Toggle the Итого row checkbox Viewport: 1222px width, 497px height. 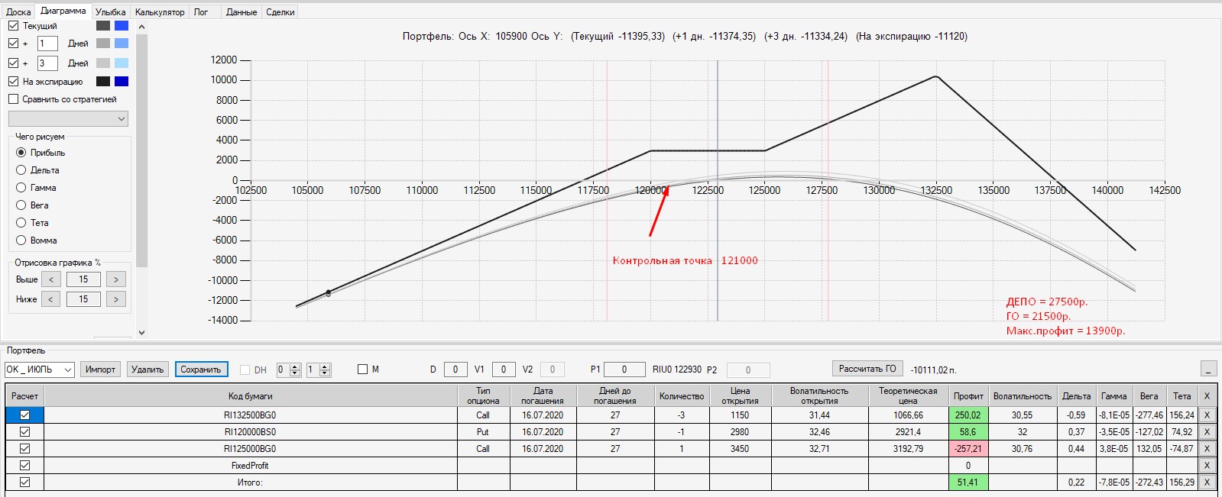point(24,482)
